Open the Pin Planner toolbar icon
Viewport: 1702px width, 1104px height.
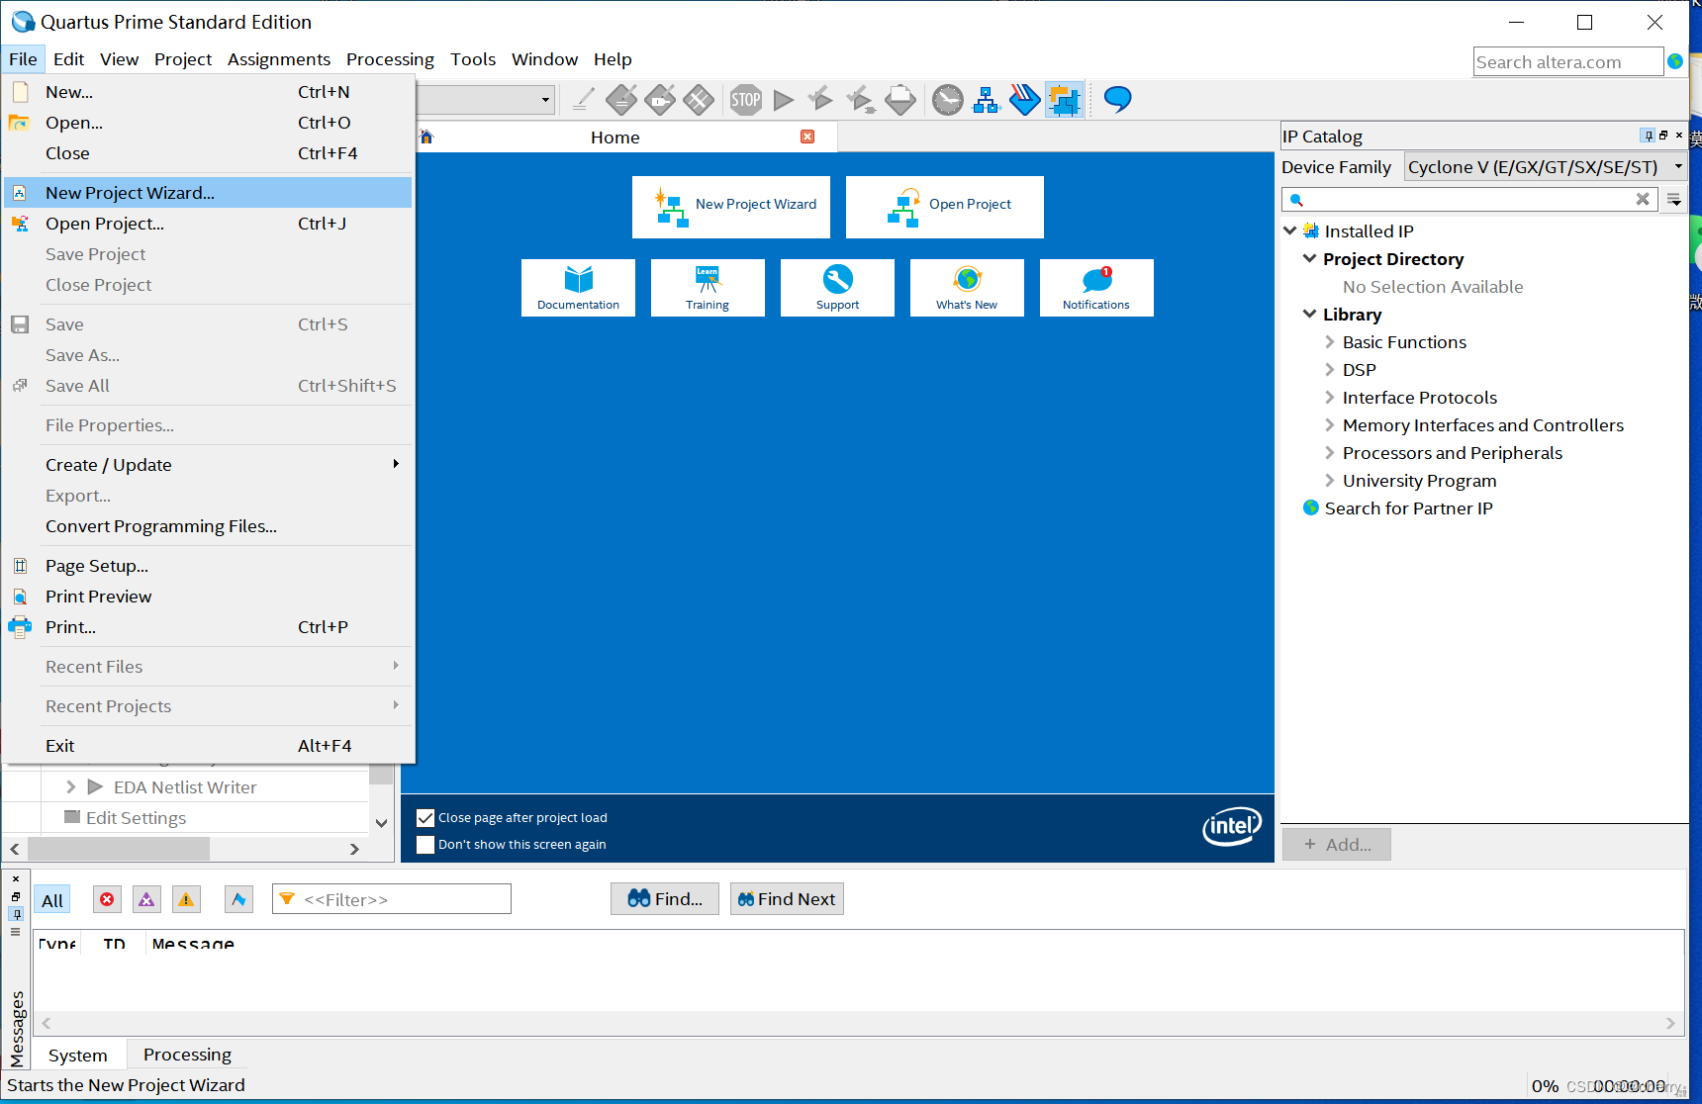660,99
